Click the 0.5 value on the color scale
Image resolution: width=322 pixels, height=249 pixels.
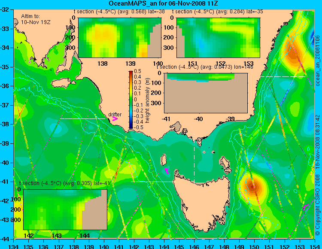click(x=137, y=71)
